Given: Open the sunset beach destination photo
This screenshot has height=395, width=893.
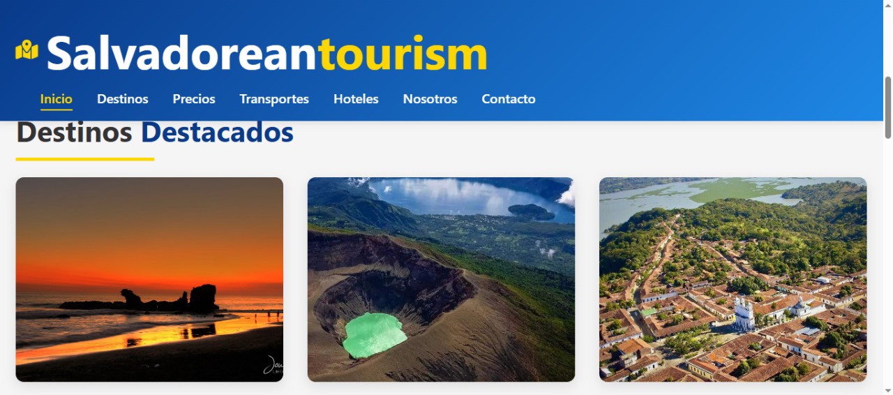Looking at the screenshot, I should [149, 279].
